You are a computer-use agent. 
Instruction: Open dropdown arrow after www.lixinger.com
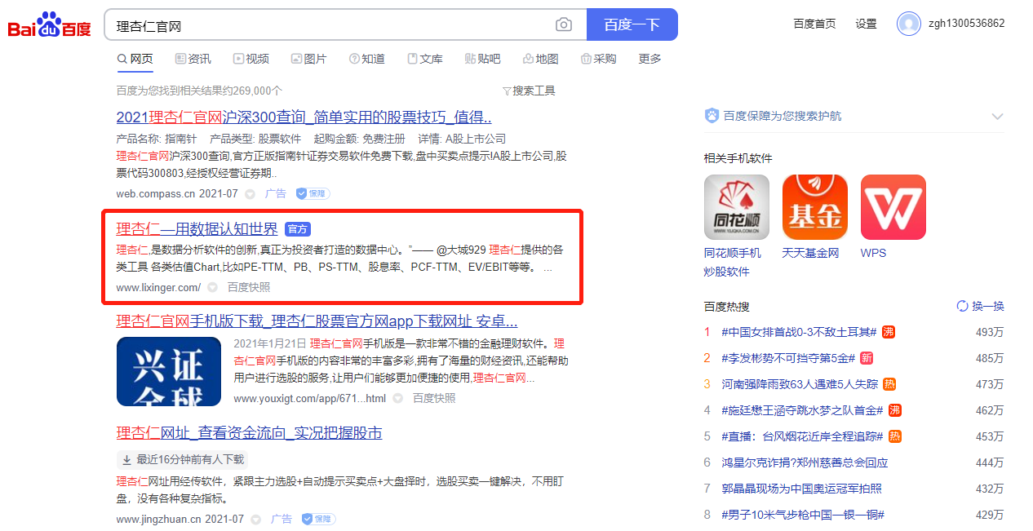[x=212, y=287]
